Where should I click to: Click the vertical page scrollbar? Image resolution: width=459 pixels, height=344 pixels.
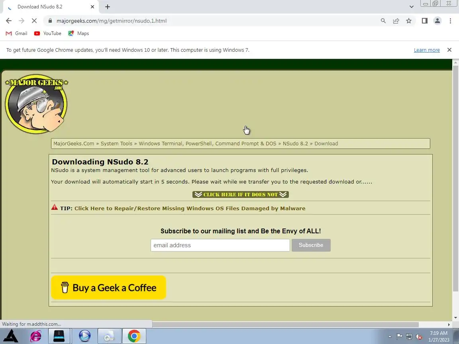455,178
